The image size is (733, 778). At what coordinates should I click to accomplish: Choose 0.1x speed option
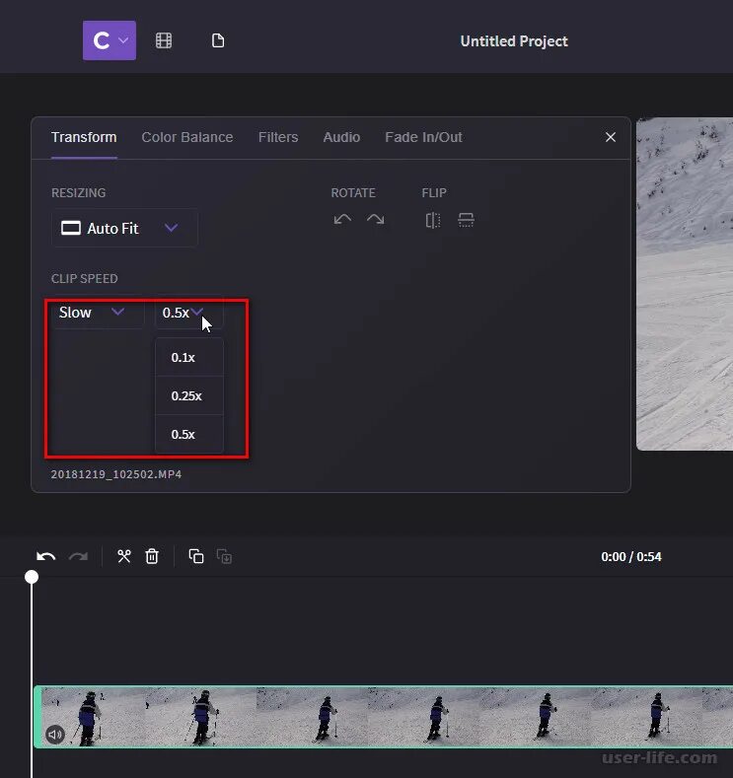189,357
